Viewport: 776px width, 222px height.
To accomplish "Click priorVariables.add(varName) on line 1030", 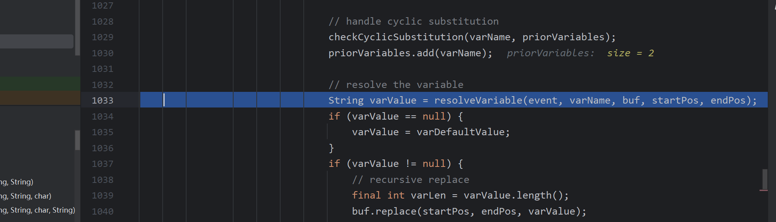I will [x=410, y=53].
